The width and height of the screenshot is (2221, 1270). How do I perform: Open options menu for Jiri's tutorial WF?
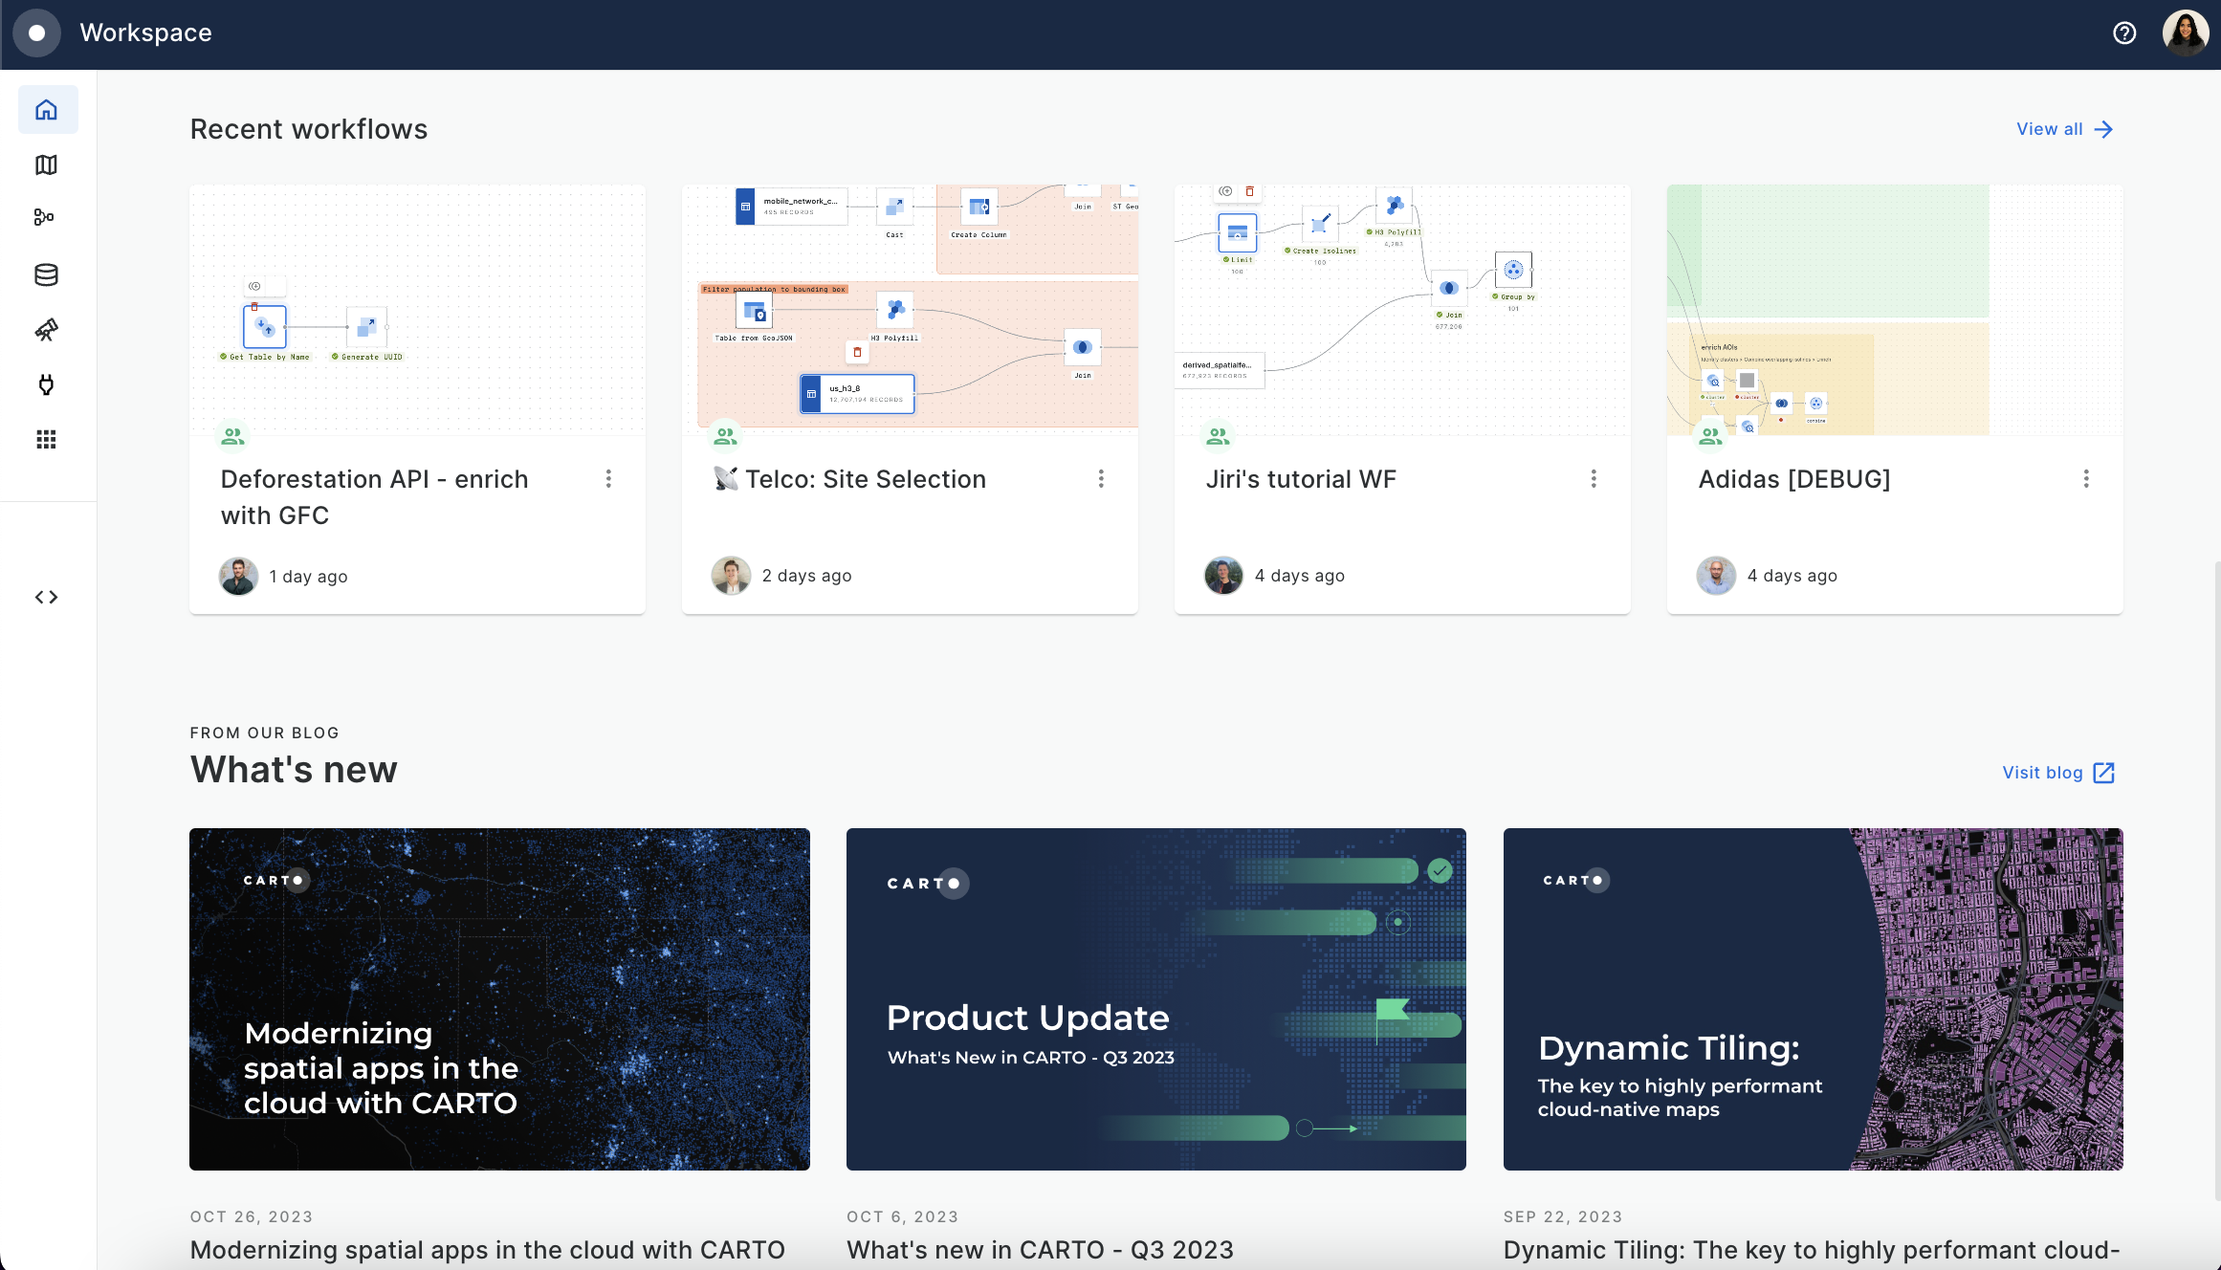(x=1594, y=478)
